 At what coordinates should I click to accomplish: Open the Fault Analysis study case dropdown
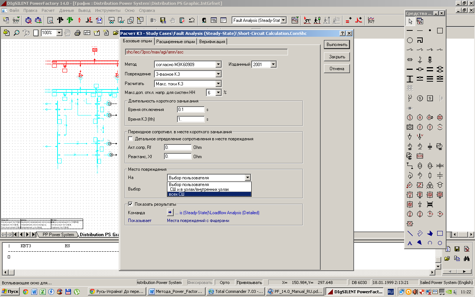tap(284, 20)
